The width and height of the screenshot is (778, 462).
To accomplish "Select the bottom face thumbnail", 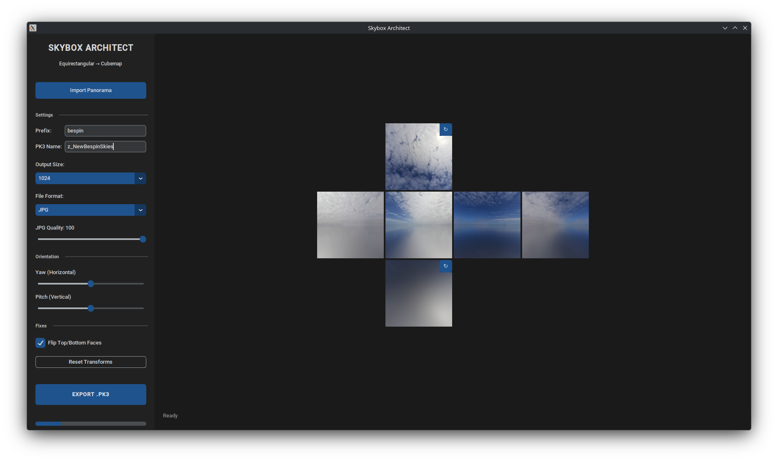I will tap(418, 293).
